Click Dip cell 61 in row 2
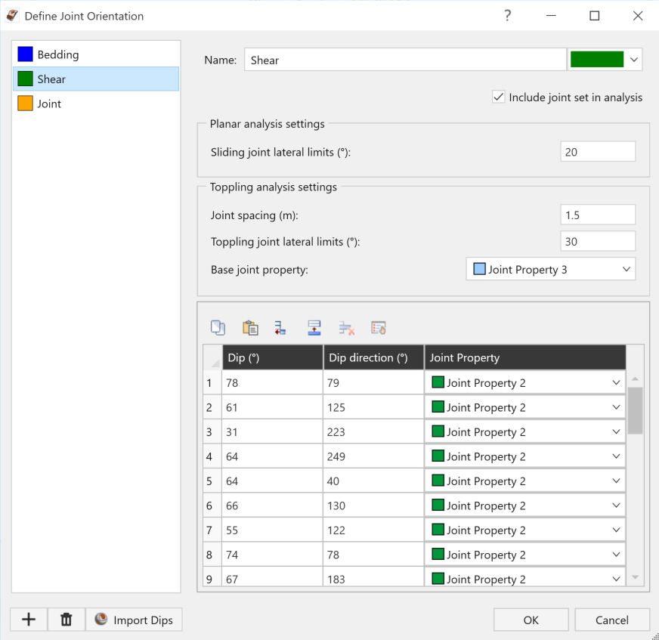This screenshot has height=640, width=659. click(272, 407)
